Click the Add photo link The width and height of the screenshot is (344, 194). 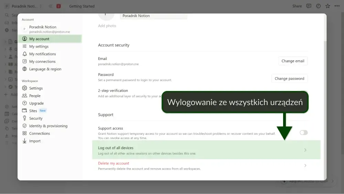pos(107,26)
